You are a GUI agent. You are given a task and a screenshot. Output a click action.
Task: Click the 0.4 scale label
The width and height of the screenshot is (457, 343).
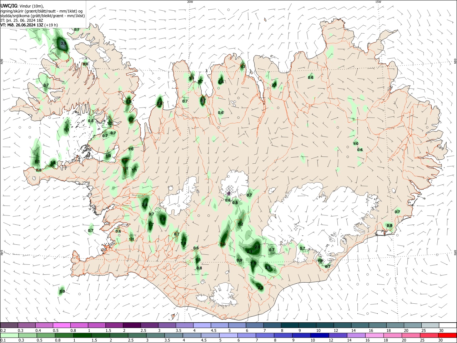(x=38, y=330)
